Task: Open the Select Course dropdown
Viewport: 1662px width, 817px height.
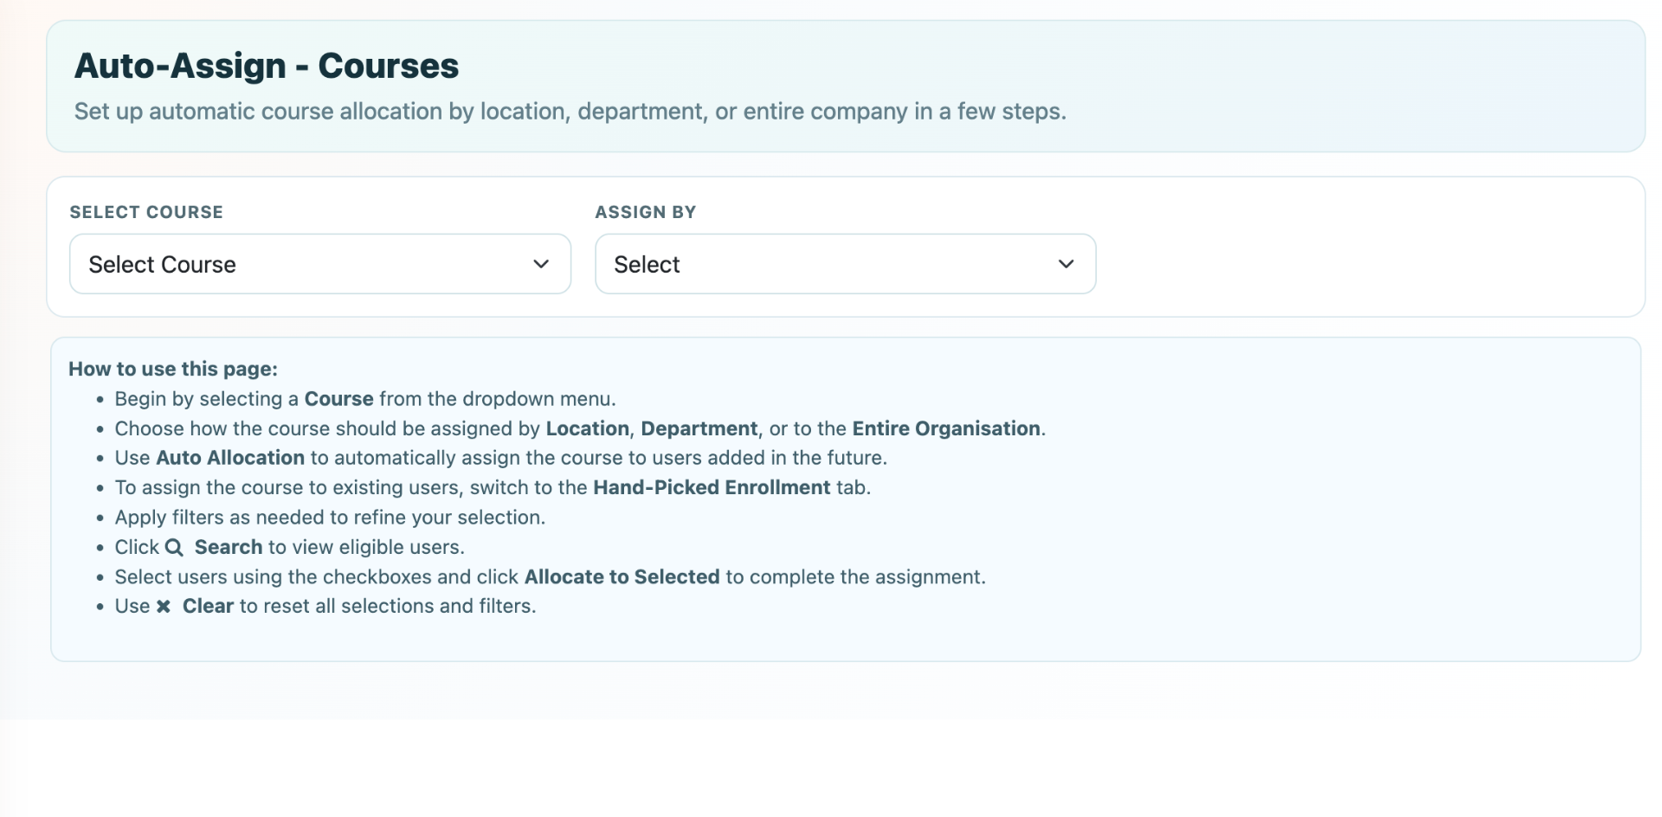Action: tap(320, 264)
